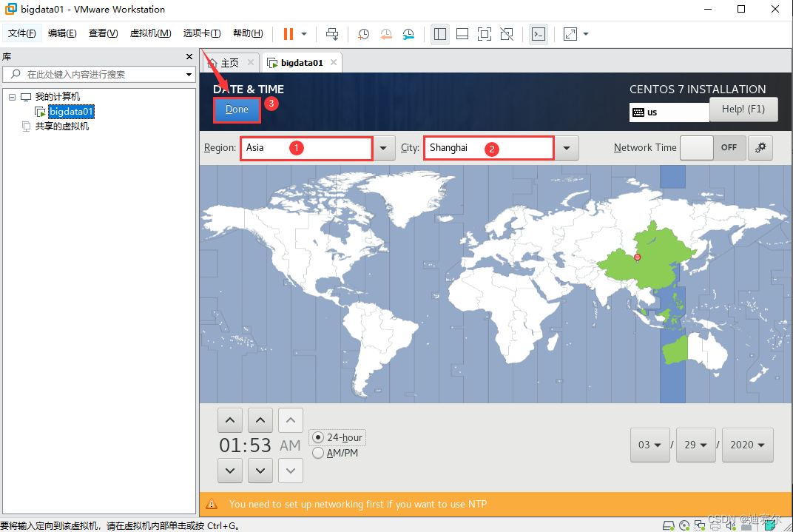Open the power options arrow beside pause
Image resolution: width=793 pixels, height=532 pixels.
[304, 34]
